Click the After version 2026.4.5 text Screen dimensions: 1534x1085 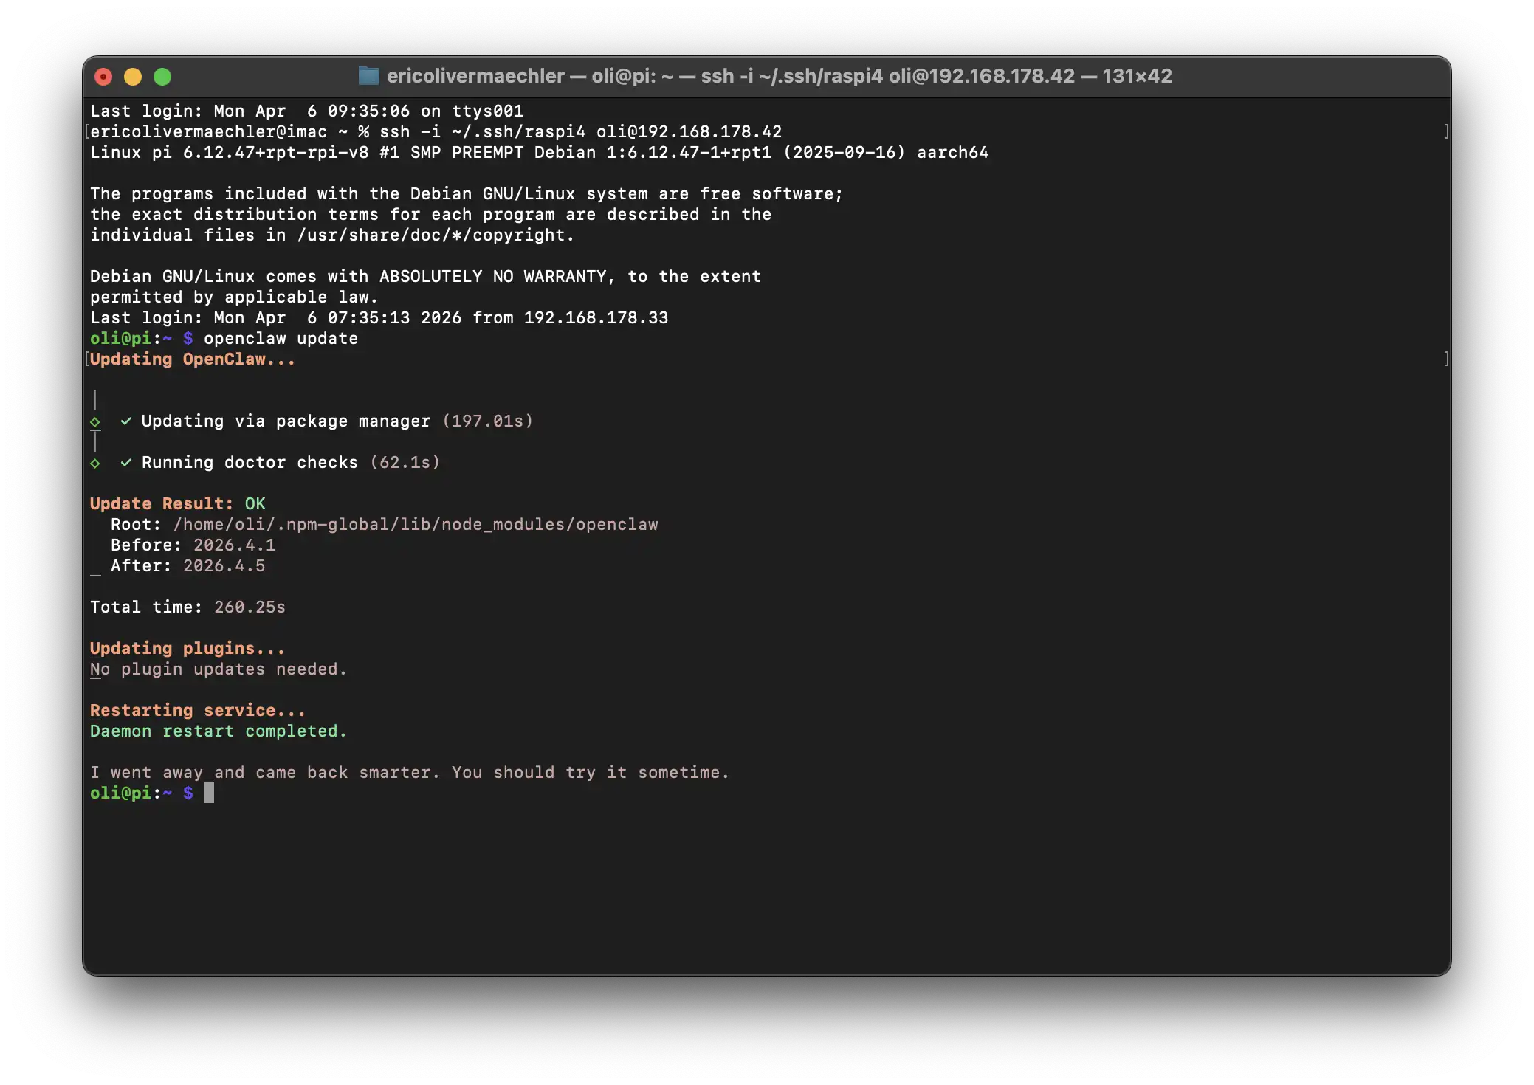[x=224, y=566]
